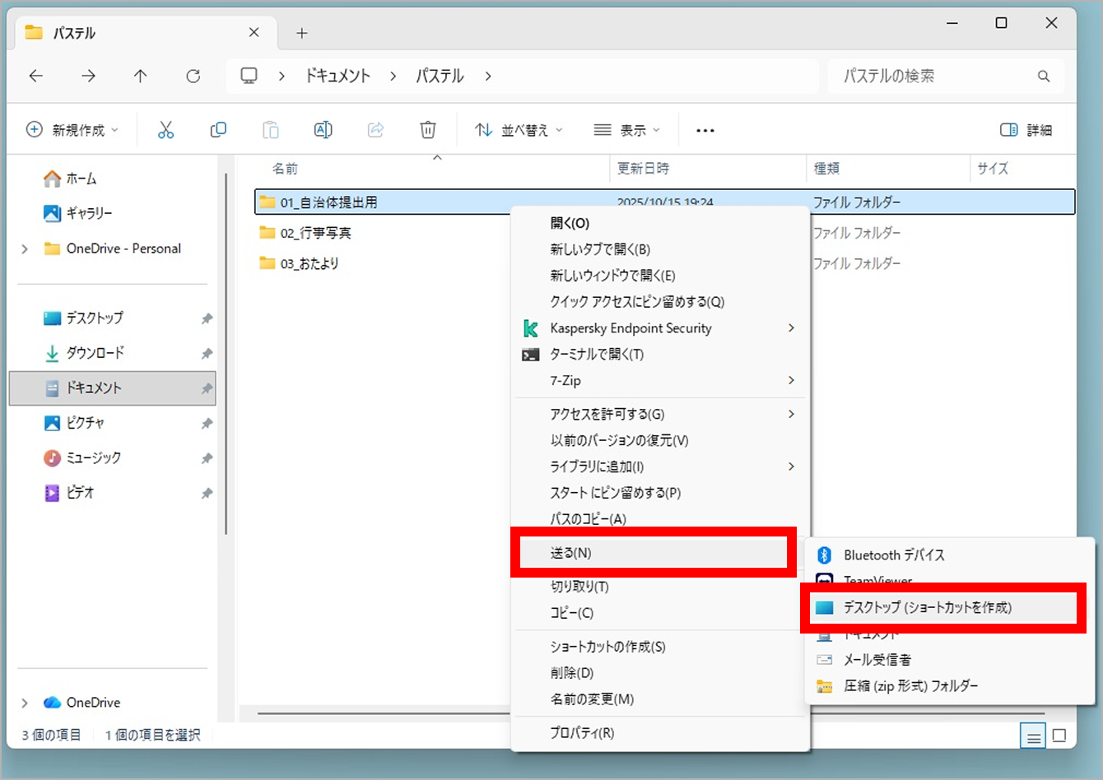Switch to large thumbnails view in status bar
Screen dimensions: 1103x780
point(1059,736)
